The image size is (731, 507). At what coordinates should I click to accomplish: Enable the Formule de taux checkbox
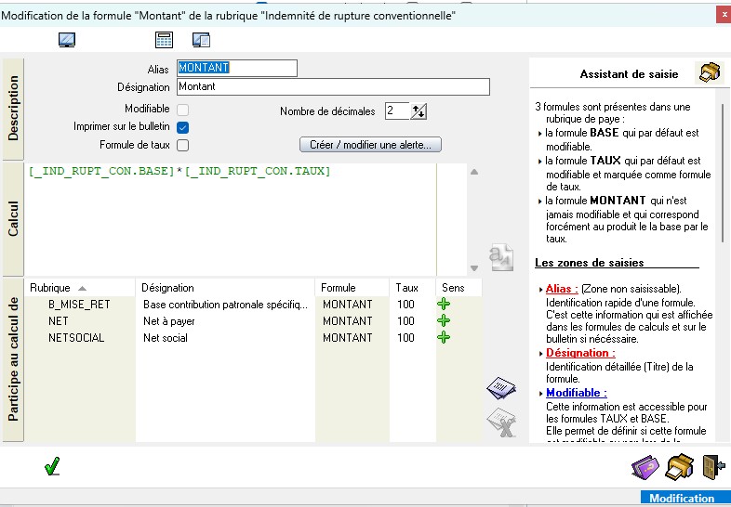click(183, 145)
